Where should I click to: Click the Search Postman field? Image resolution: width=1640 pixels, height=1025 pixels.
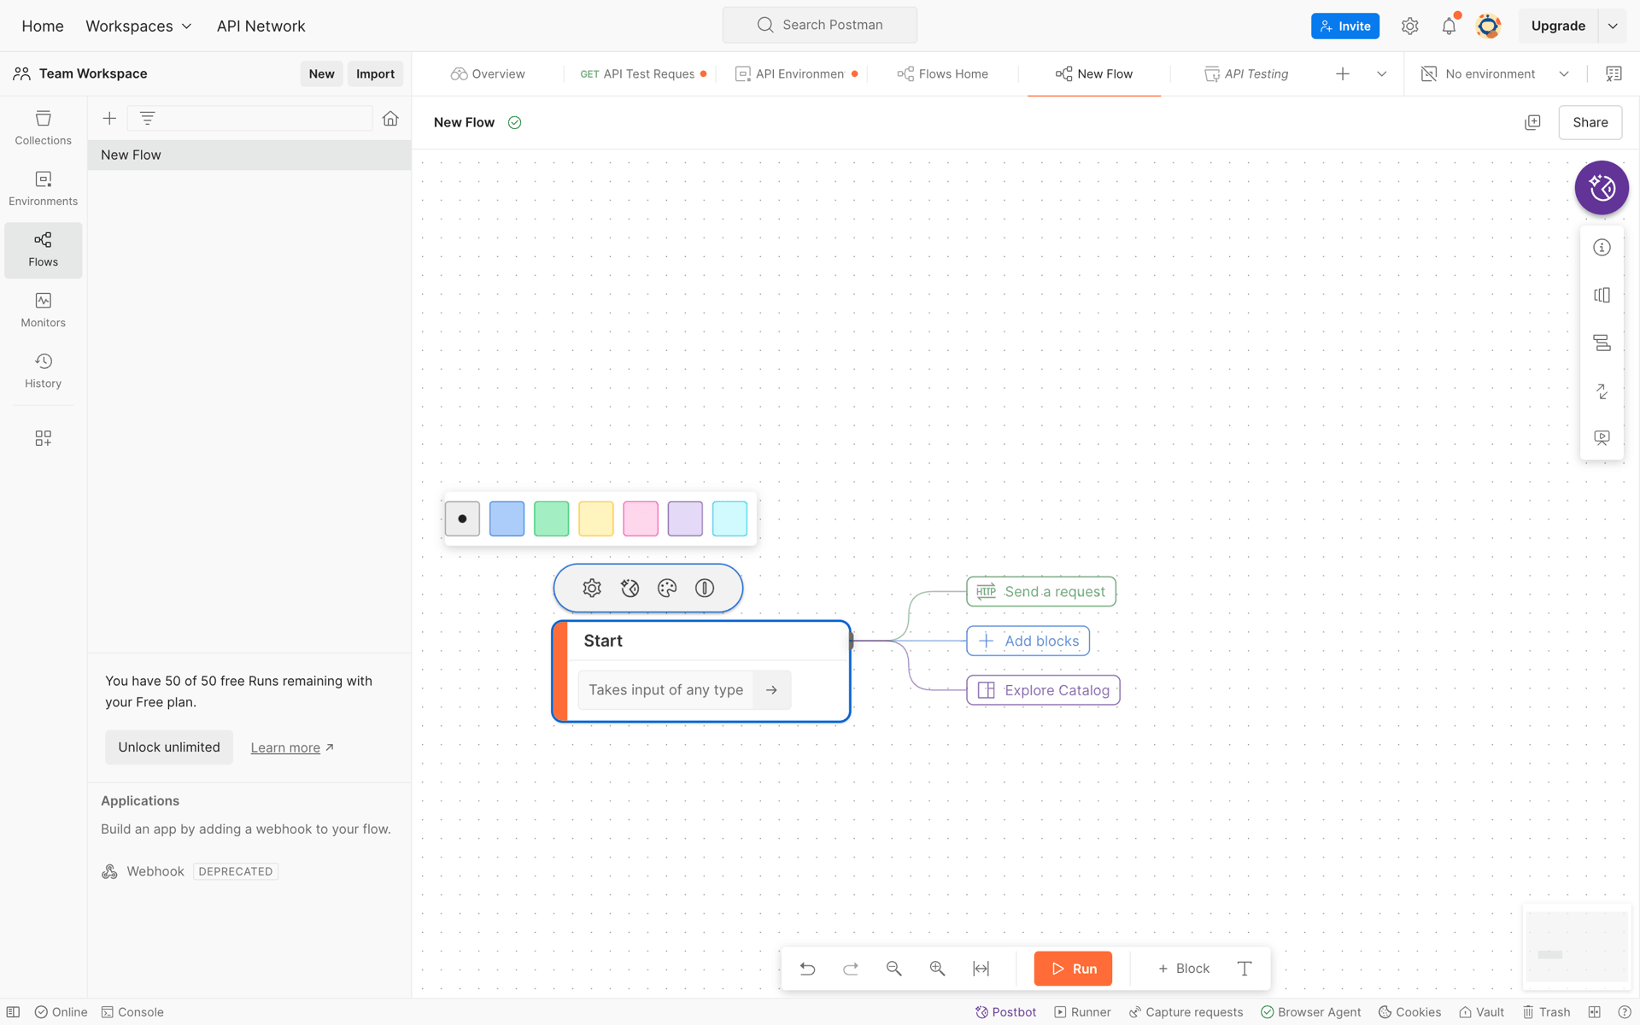click(x=819, y=26)
